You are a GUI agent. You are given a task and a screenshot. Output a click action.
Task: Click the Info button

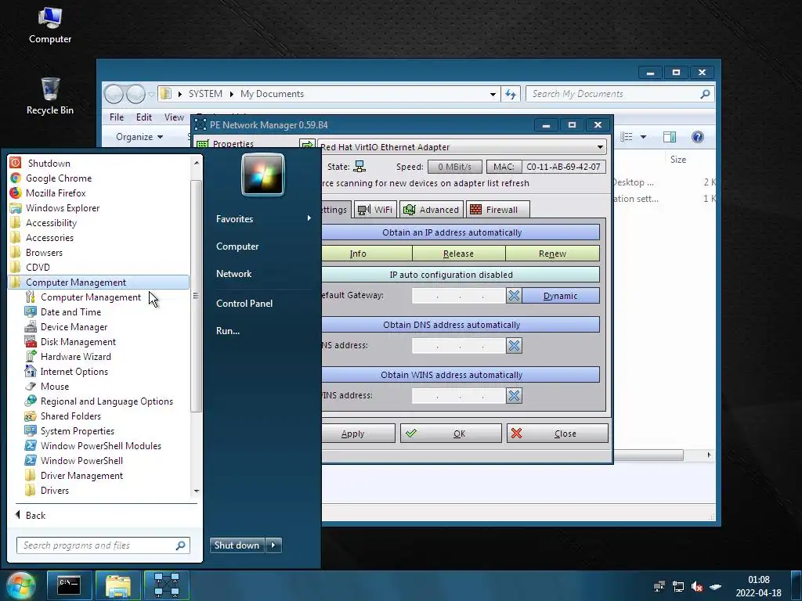367,254
